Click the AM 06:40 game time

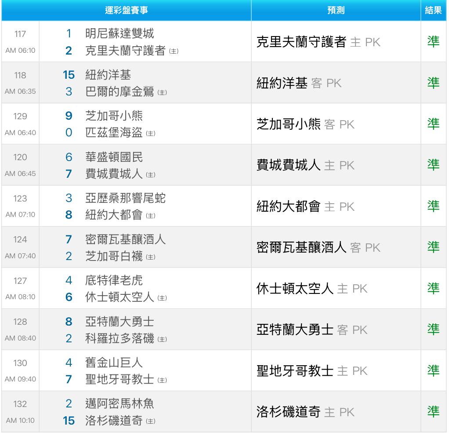[x=20, y=133]
